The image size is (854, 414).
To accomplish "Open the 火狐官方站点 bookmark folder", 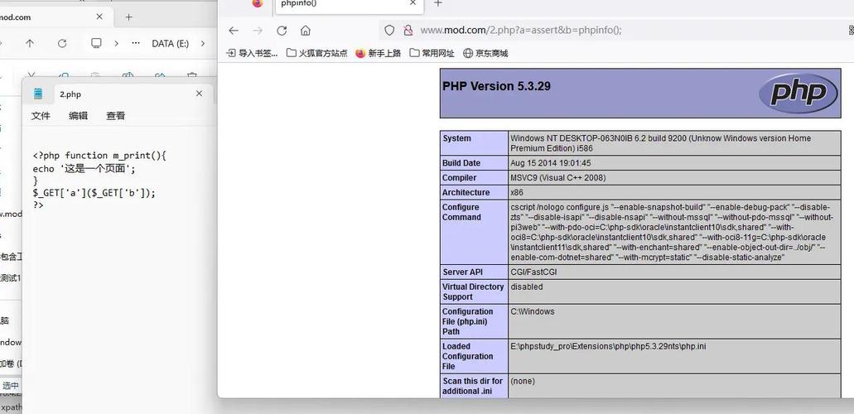I will [x=317, y=53].
